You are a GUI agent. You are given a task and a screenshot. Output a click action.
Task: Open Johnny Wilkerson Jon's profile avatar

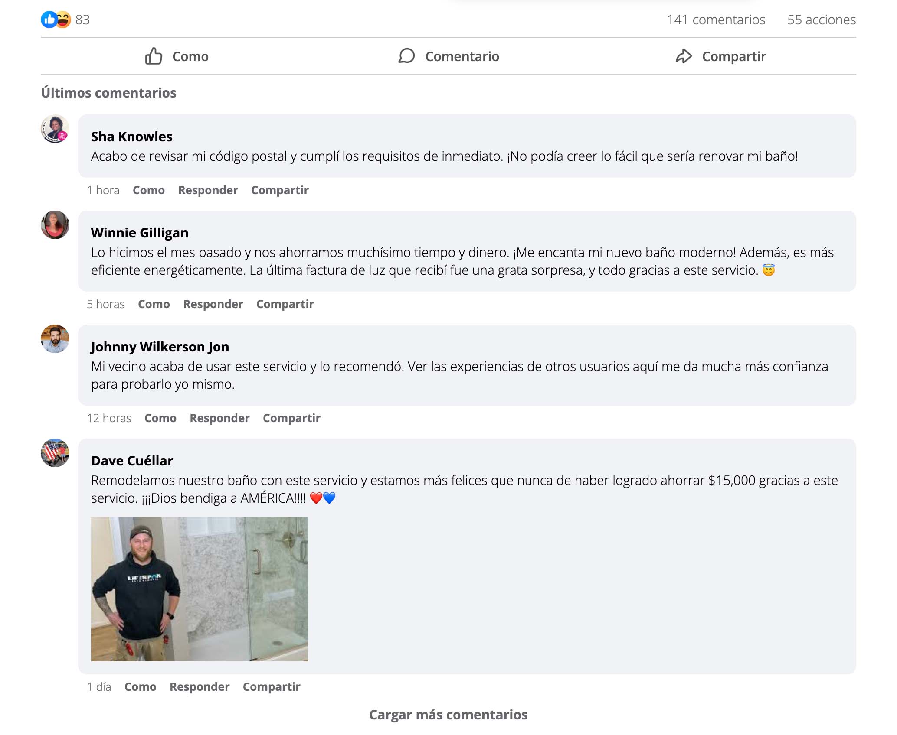[55, 339]
